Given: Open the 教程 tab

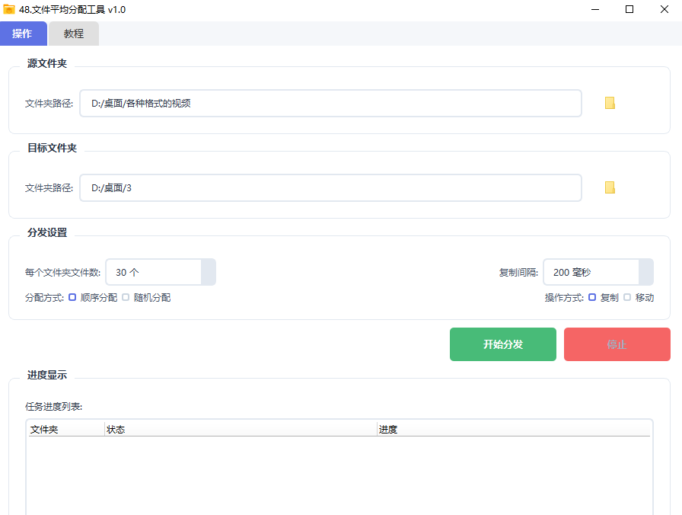Looking at the screenshot, I should pos(74,34).
